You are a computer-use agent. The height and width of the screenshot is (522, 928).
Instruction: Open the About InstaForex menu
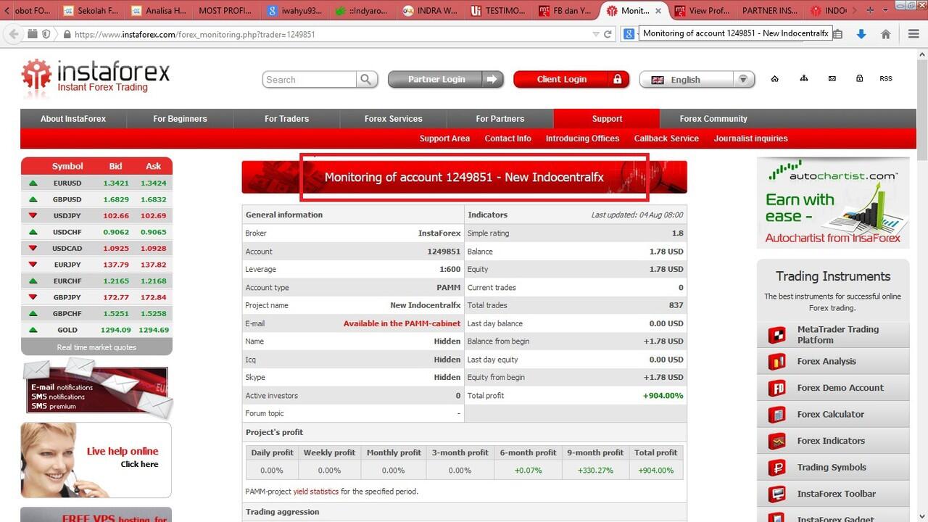coord(73,119)
